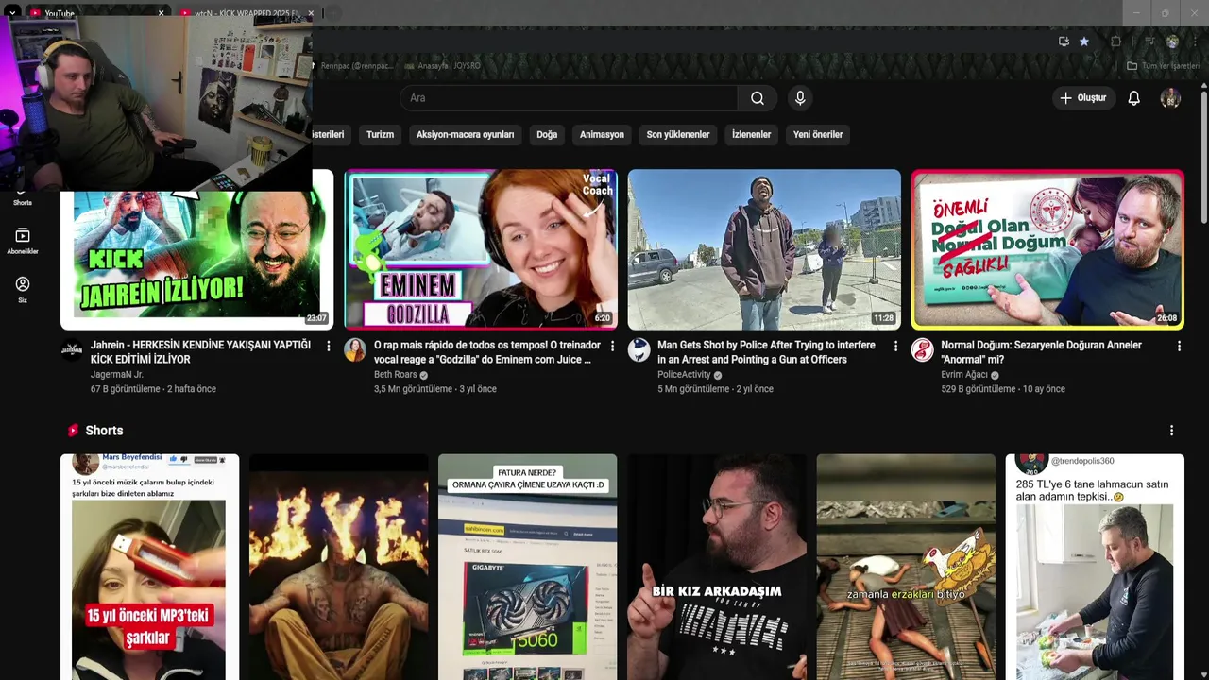Open the Jahrein KİCK EDİTİMİ video title
Image resolution: width=1209 pixels, height=680 pixels.
[x=200, y=352]
